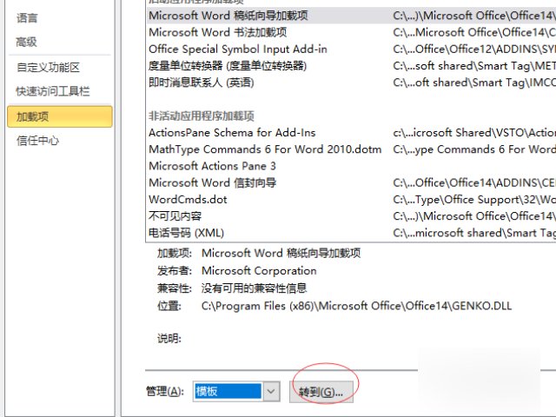Select Microsoft Word 书法加载项 row
This screenshot has height=417, width=556.
click(x=351, y=32)
